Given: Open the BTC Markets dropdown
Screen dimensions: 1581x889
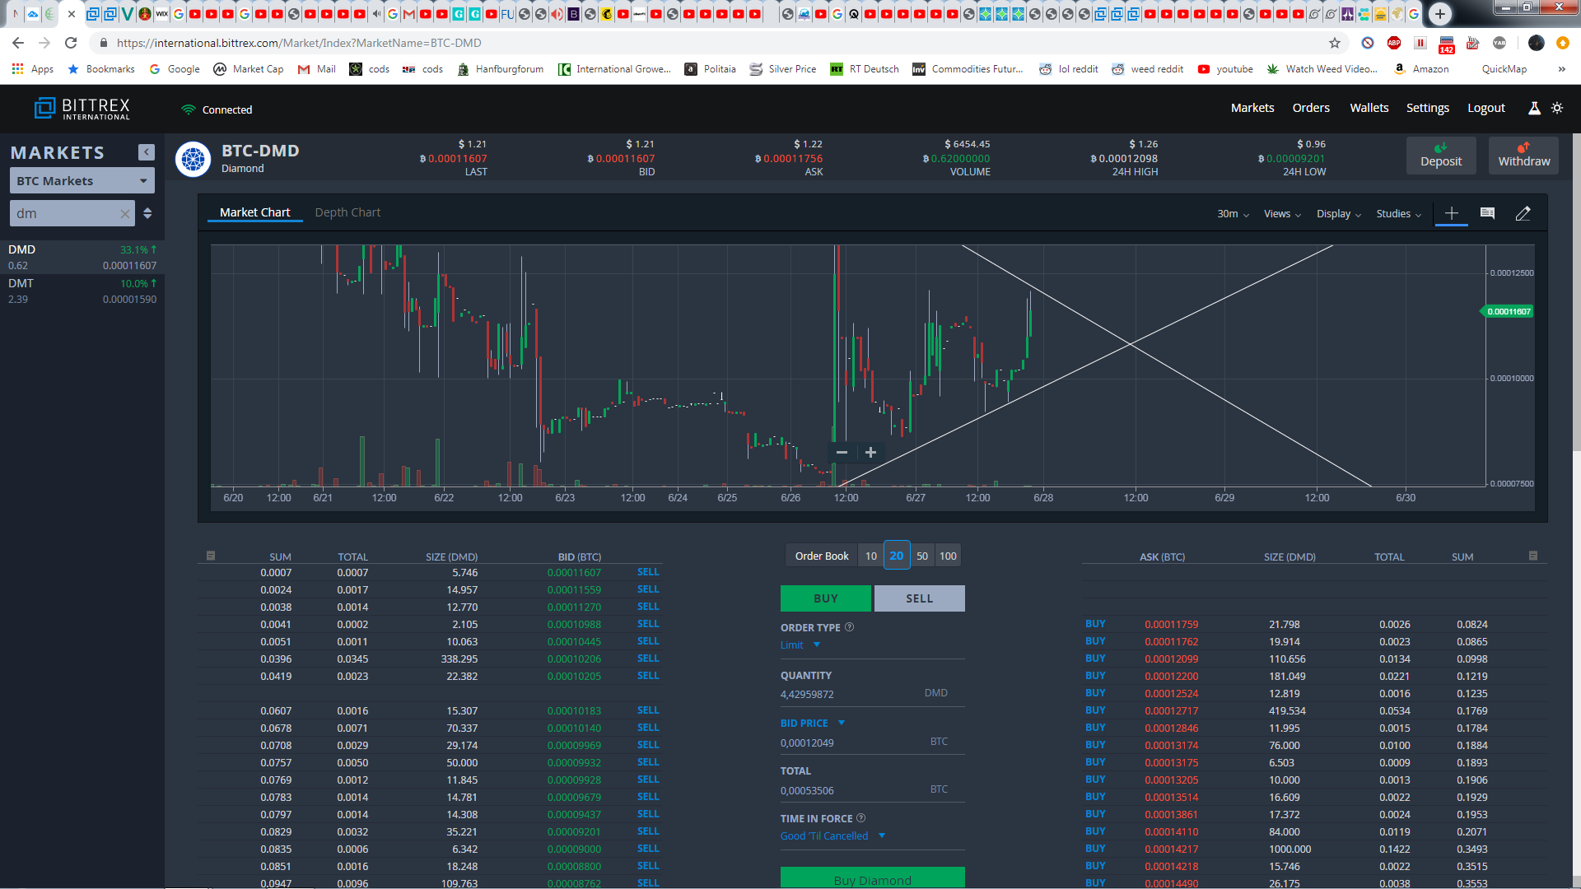Looking at the screenshot, I should coord(82,181).
